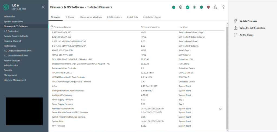The image size is (277, 132).
Task: Open the red security shield icon
Action: pyautogui.click(x=208, y=7)
